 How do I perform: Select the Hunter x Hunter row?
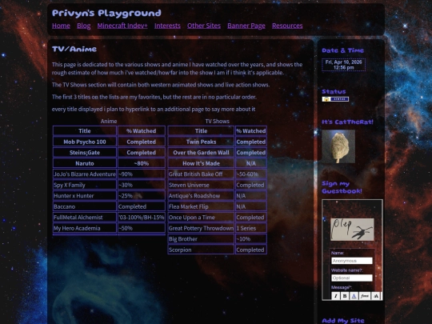click(85, 196)
